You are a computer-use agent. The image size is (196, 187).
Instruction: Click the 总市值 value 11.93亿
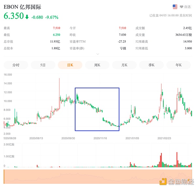tap(55, 42)
